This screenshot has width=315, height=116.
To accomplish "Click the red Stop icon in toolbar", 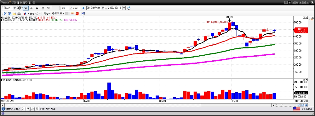I will point(77,13).
